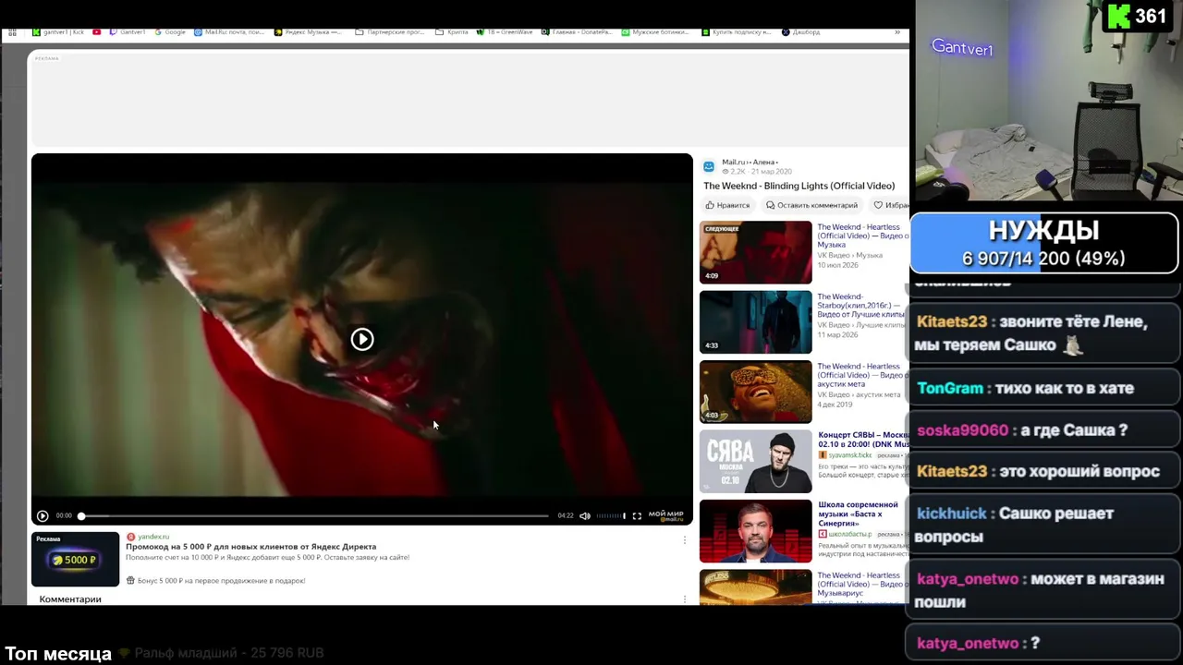This screenshot has height=665, width=1183.
Task: Play the video with the center play button
Action: [x=362, y=339]
